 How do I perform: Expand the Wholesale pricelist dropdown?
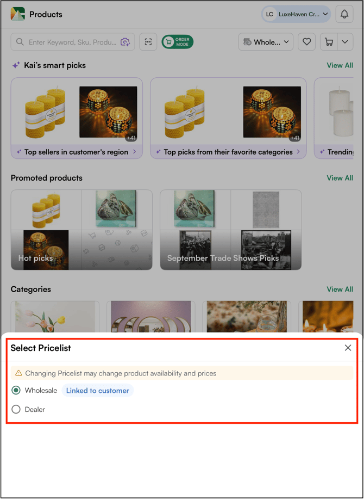pyautogui.click(x=266, y=42)
